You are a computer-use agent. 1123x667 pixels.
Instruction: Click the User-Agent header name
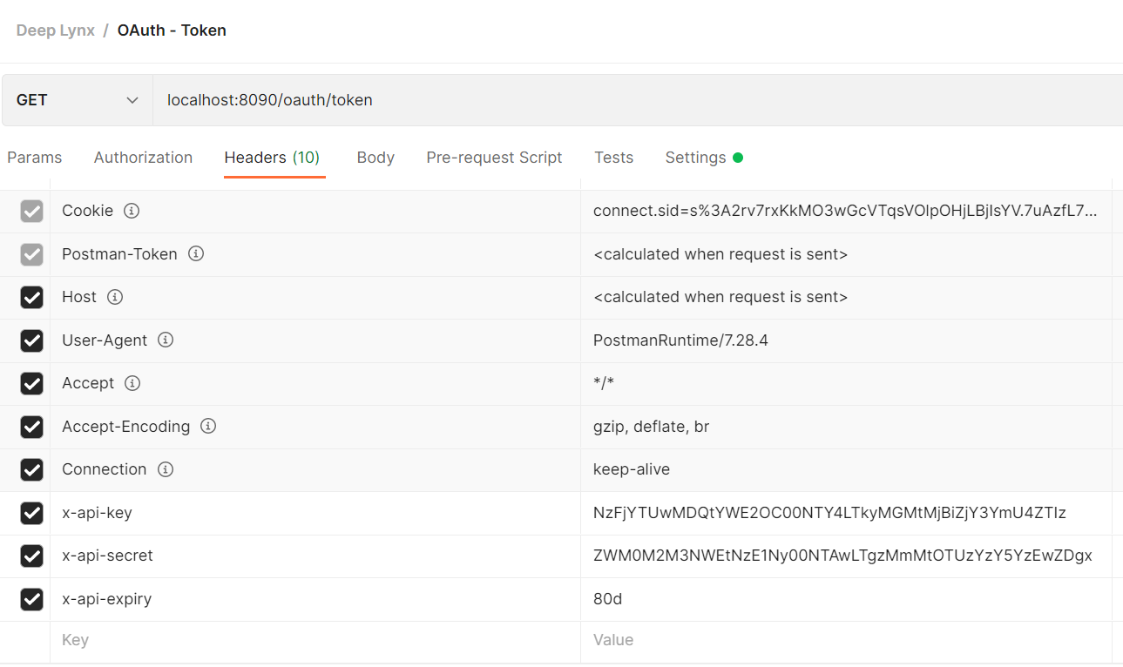105,340
